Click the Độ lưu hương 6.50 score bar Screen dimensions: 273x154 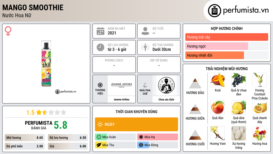point(68,138)
